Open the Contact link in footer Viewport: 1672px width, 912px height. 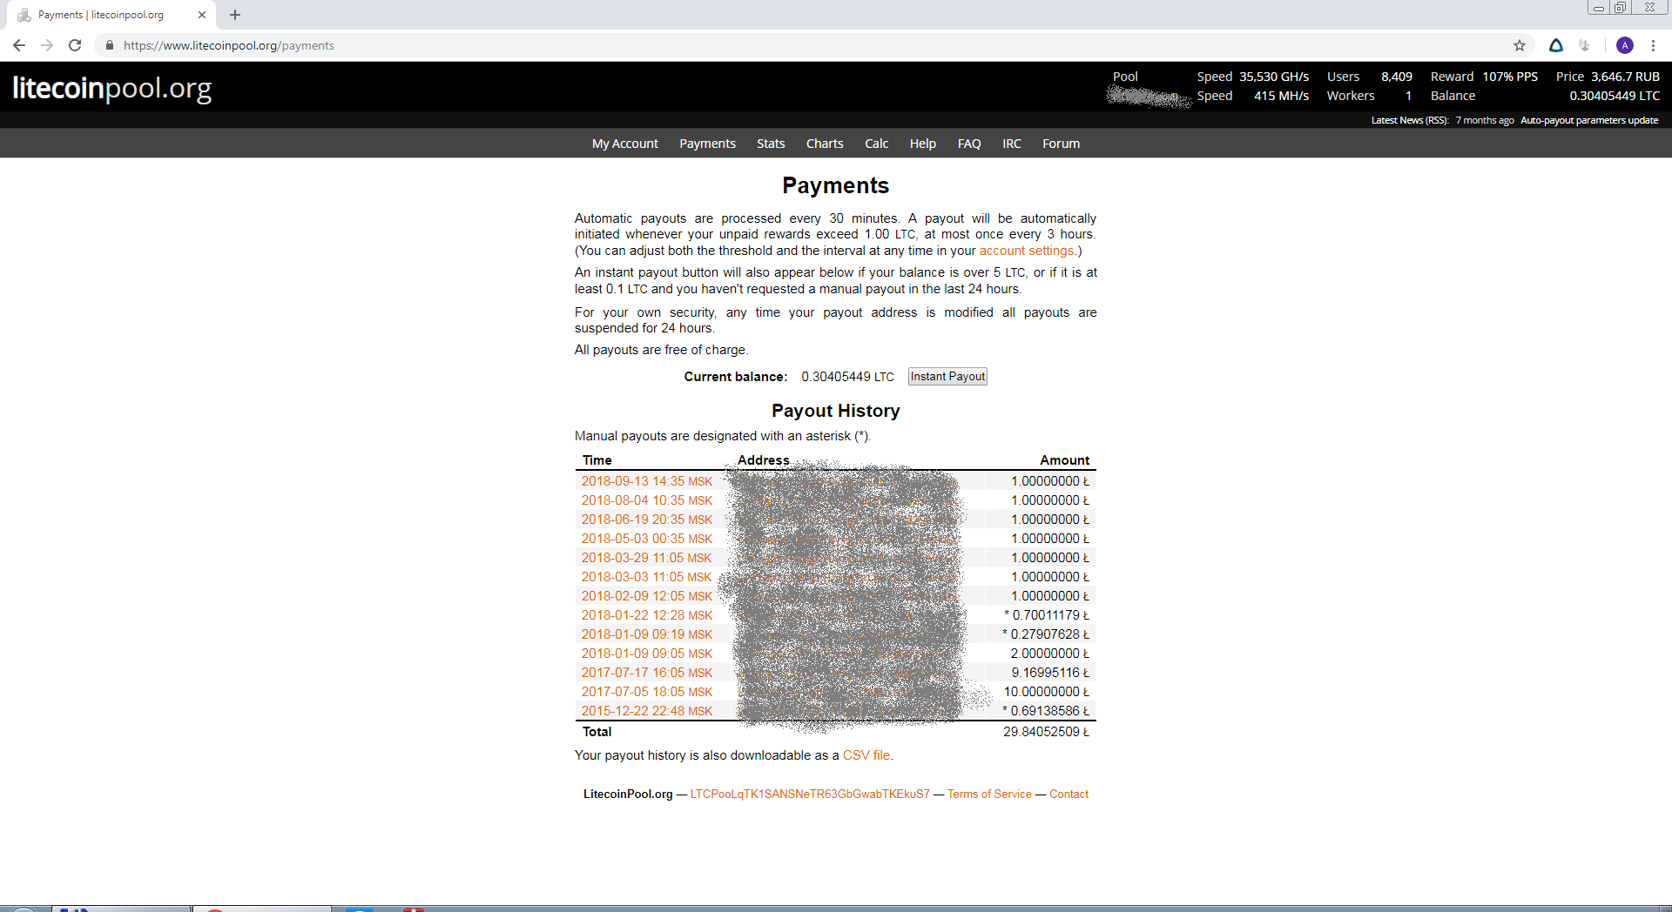1069,794
